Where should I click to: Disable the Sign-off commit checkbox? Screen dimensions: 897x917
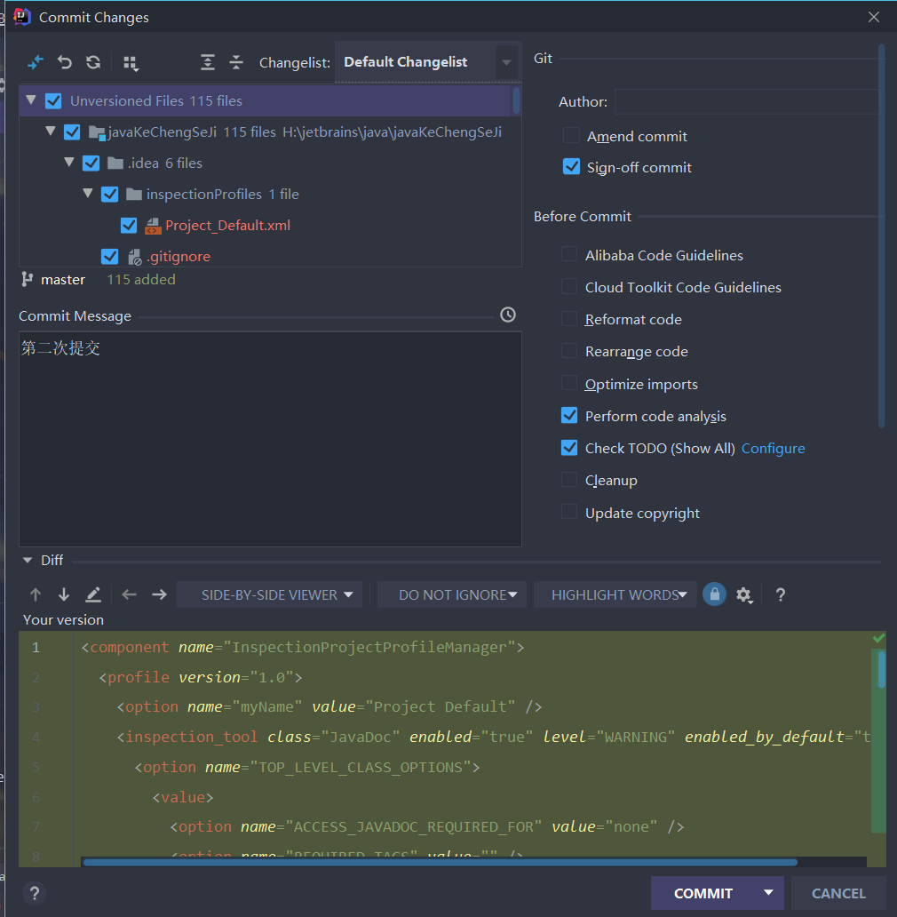coord(568,167)
